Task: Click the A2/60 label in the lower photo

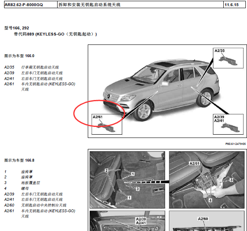Action: pyautogui.click(x=203, y=219)
